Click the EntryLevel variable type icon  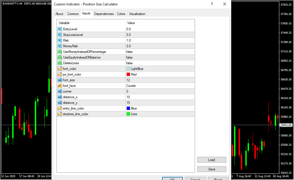(x=59, y=29)
